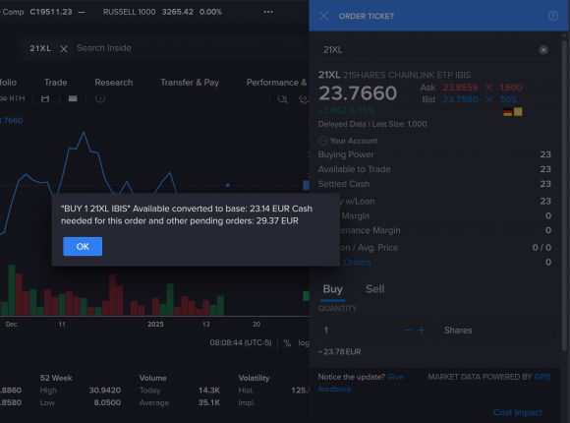The height and width of the screenshot is (423, 570).
Task: Click the chart search magnifier icon
Action: point(282,98)
